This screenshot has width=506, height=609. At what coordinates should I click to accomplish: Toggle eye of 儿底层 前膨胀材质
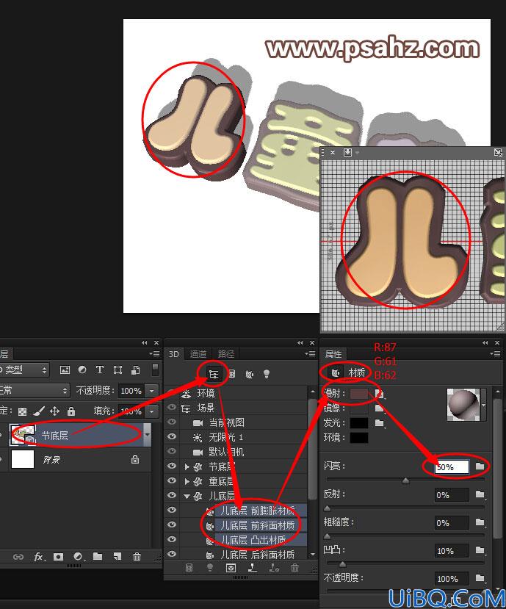[172, 510]
